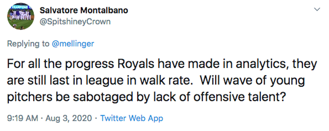The height and width of the screenshot is (131, 329).
Task: Click the 'Replying to' label
Action: pyautogui.click(x=28, y=44)
